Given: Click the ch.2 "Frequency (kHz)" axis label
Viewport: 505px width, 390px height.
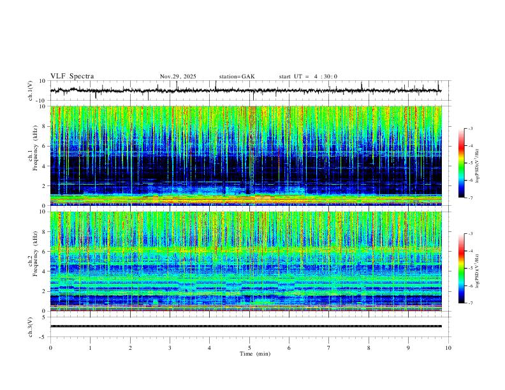Looking at the screenshot, I should (x=36, y=254).
